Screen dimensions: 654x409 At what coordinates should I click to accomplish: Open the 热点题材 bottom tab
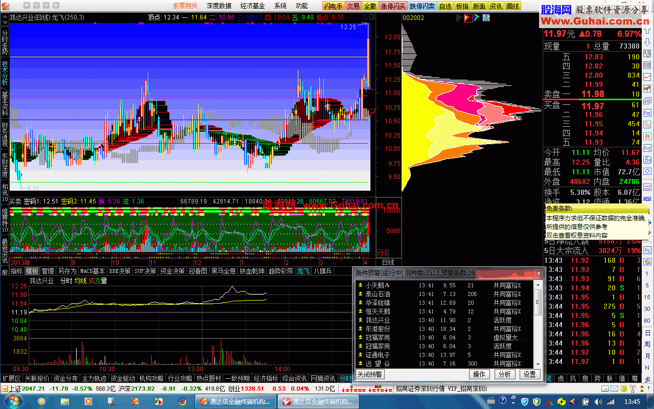click(208, 379)
